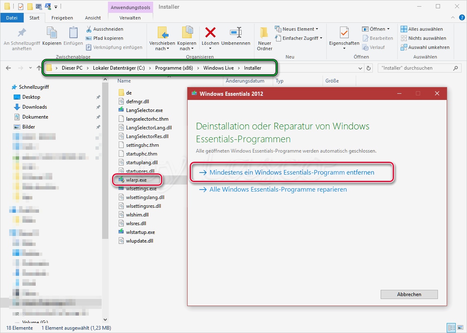Select Downloads in the navigation pane
The width and height of the screenshot is (467, 333).
tap(34, 107)
